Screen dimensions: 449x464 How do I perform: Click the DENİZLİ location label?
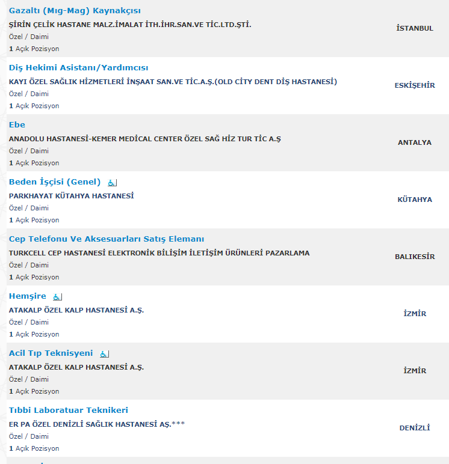(x=415, y=428)
